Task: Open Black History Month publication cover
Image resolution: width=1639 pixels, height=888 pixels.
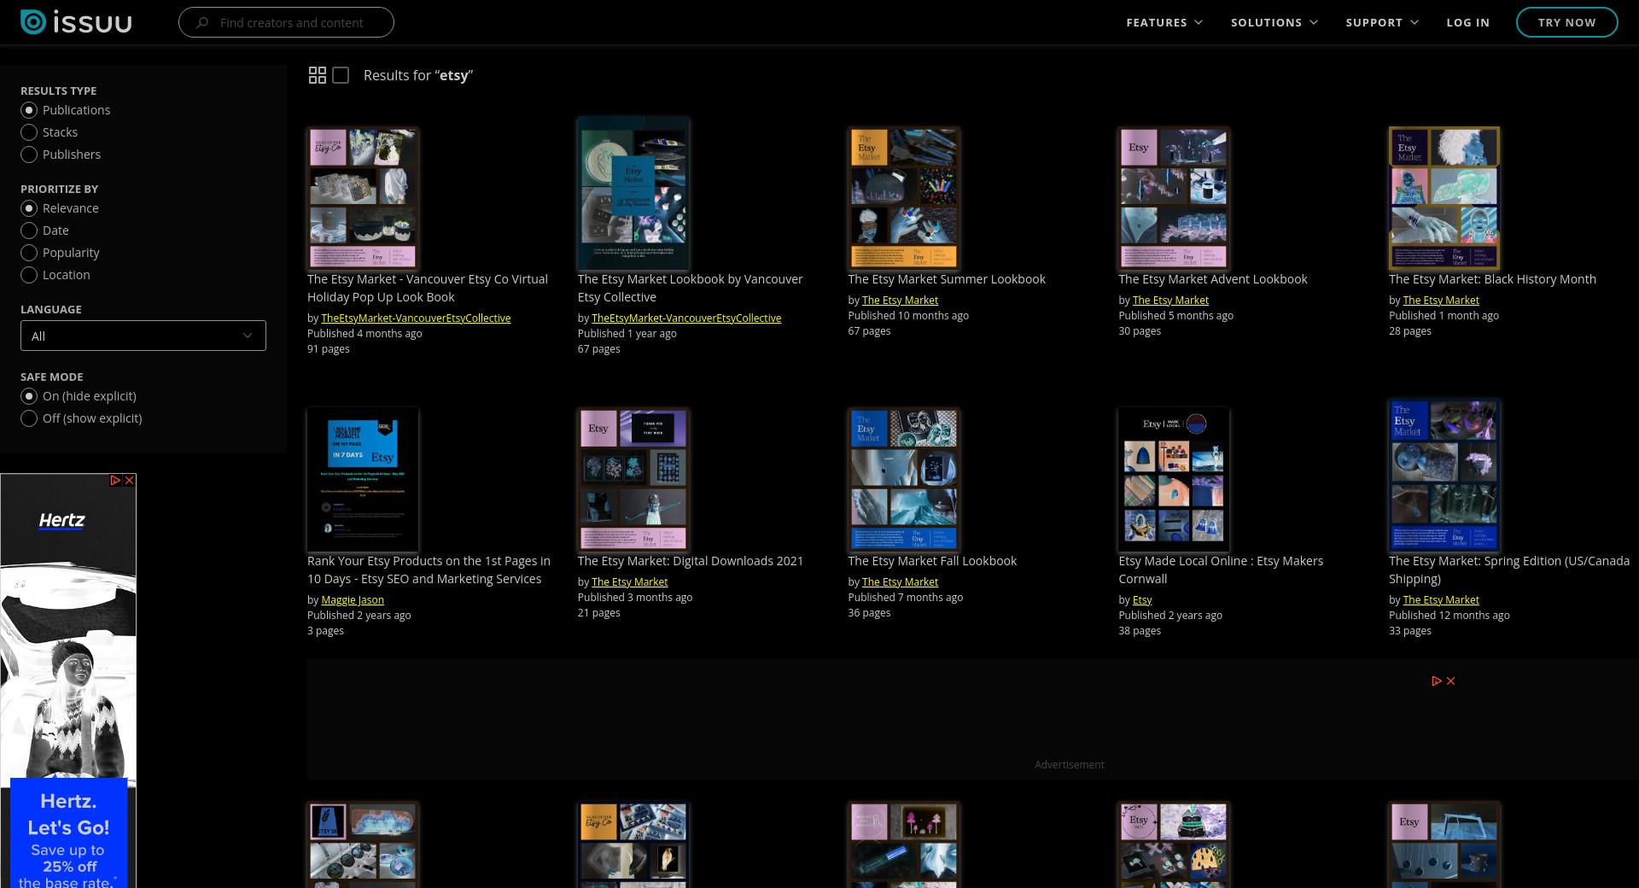Action: click(x=1444, y=198)
